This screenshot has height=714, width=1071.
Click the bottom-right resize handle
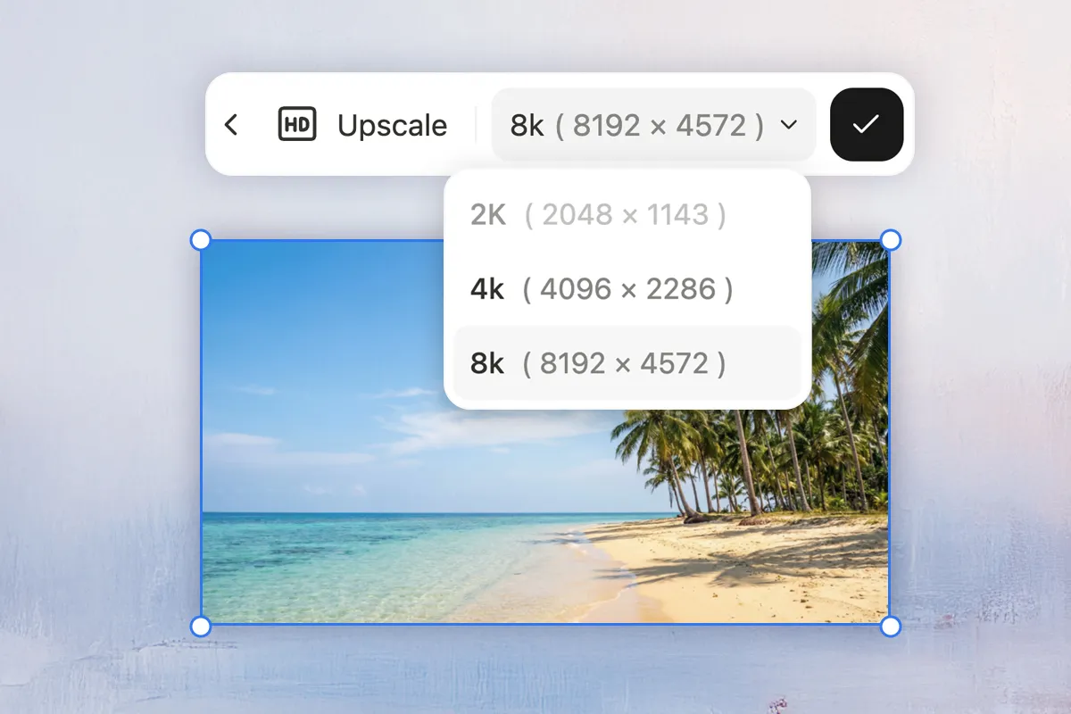pos(890,627)
